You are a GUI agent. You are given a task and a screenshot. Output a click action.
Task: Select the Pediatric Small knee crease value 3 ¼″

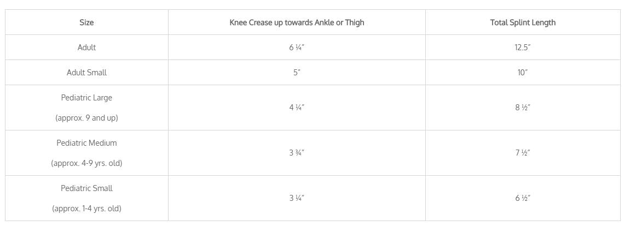point(297,198)
